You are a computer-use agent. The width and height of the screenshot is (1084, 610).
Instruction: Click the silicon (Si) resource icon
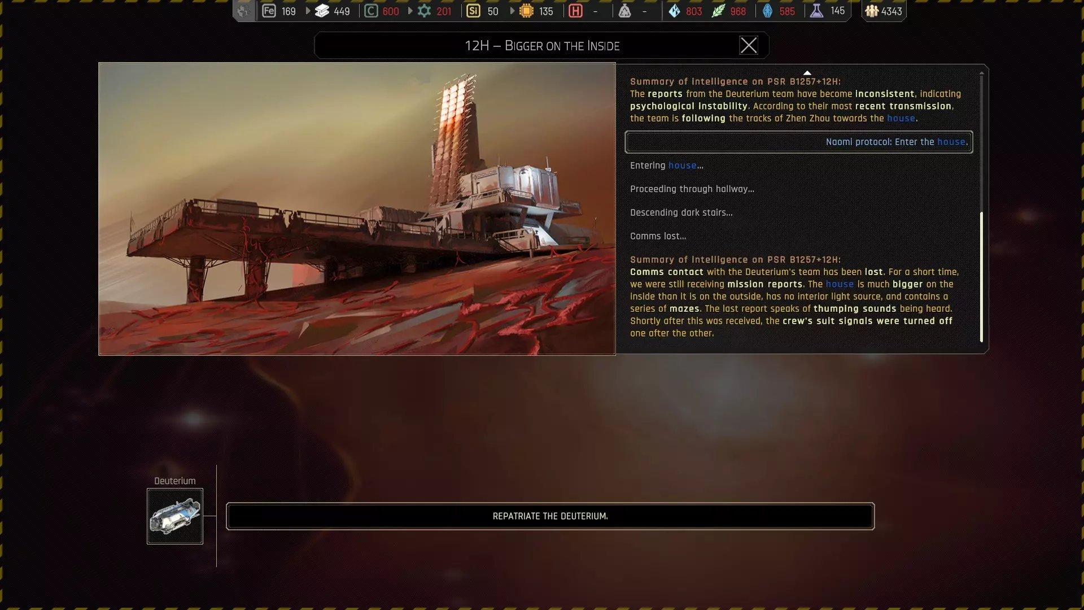[473, 11]
